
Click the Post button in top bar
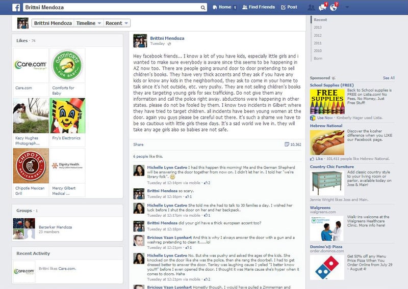(x=289, y=7)
